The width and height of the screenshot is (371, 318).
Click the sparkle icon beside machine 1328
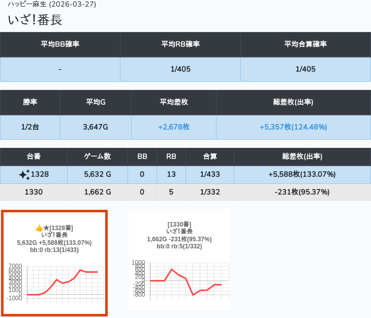point(24,175)
